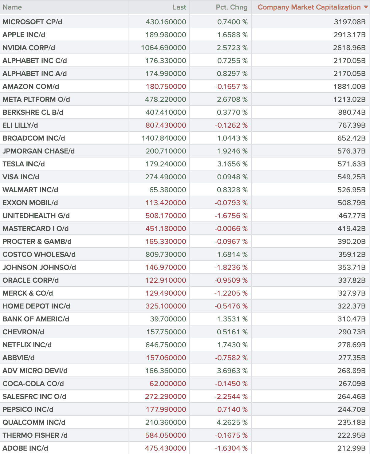Image resolution: width=370 pixels, height=454 pixels.
Task: Select the APPLE INC/d row name
Action: [24, 35]
